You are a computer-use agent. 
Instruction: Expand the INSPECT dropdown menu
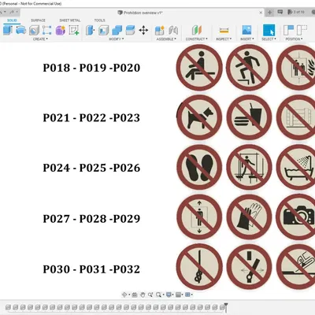pyautogui.click(x=224, y=39)
